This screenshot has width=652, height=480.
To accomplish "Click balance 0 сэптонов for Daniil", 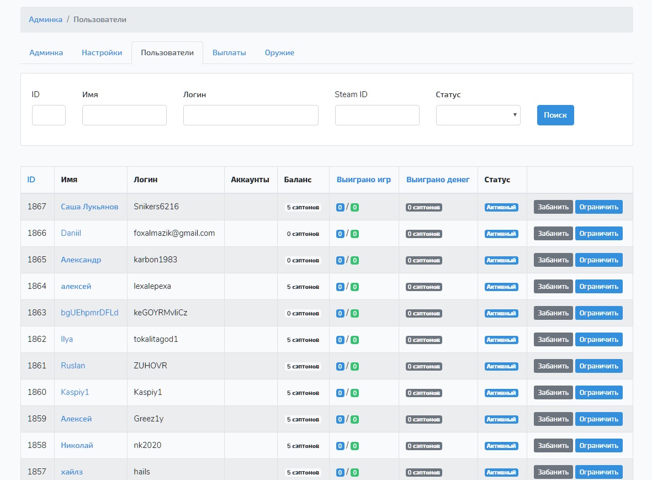I will tap(303, 234).
